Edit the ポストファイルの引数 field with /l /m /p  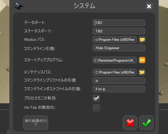click(119, 89)
